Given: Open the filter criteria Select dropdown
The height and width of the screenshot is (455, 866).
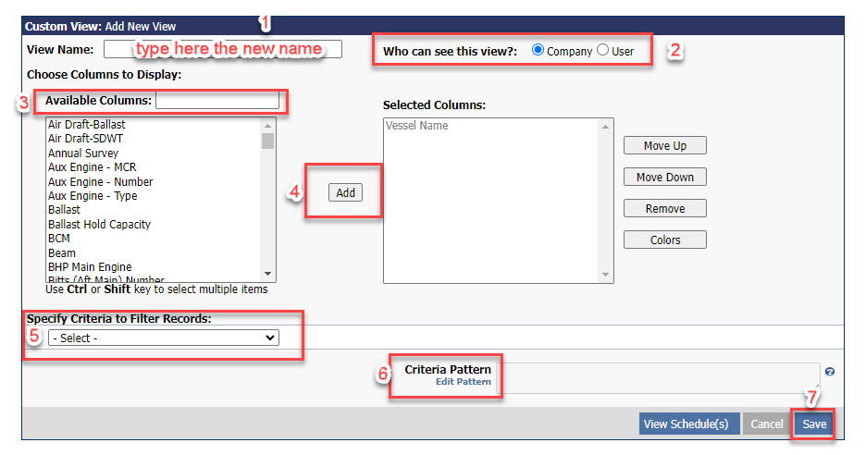Looking at the screenshot, I should (164, 338).
